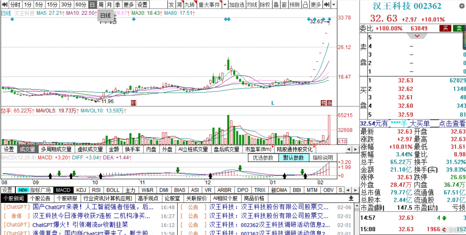466x235 pixels.
Task: Select the 1分 time period
Action: pos(28,5)
